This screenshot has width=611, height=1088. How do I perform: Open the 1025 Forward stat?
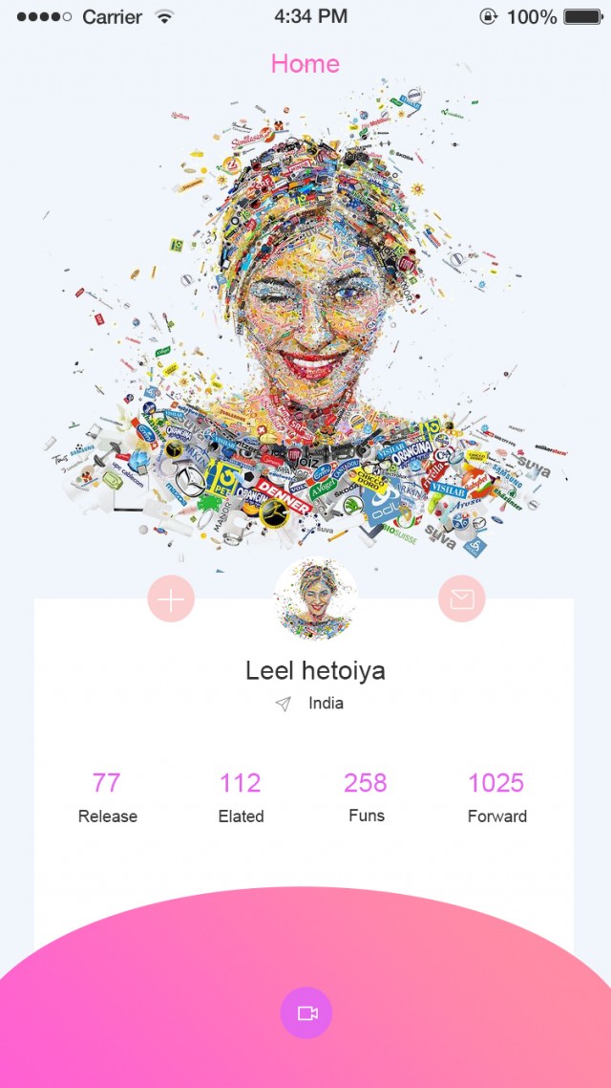(496, 798)
